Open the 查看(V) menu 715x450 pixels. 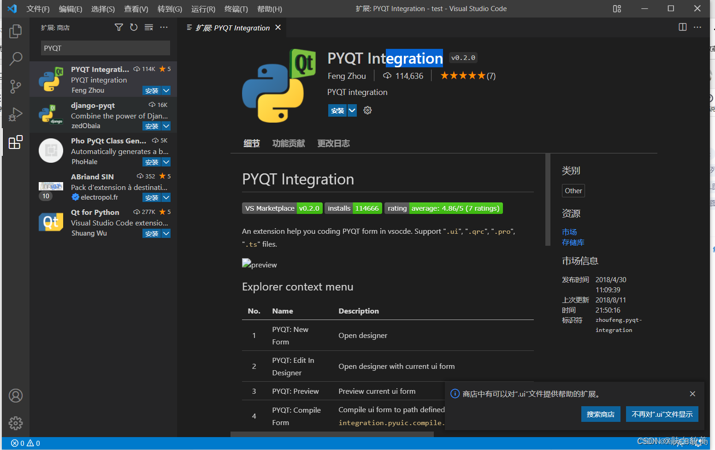[x=136, y=9]
